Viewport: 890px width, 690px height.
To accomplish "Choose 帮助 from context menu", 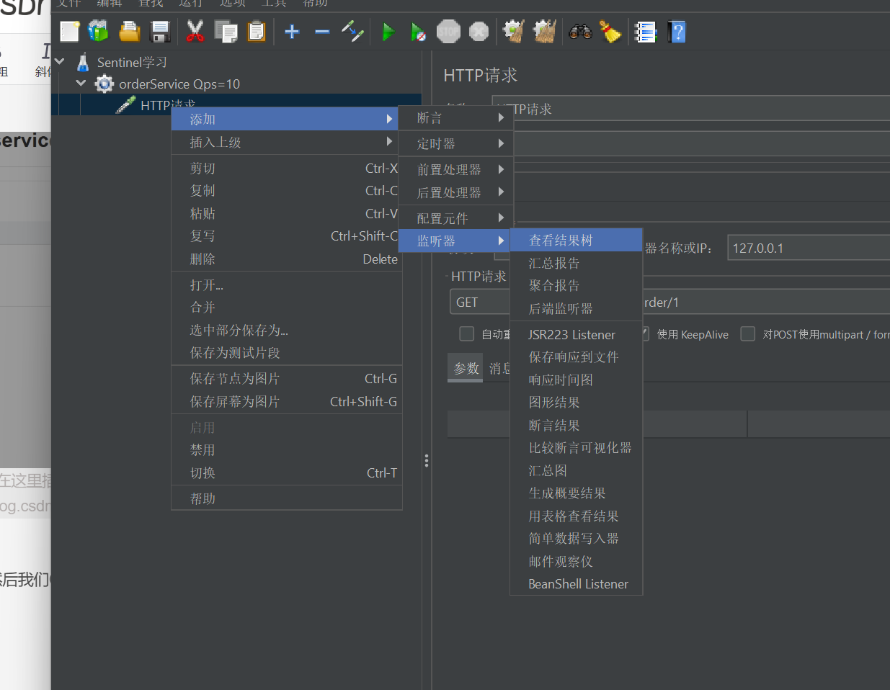I will [286, 498].
